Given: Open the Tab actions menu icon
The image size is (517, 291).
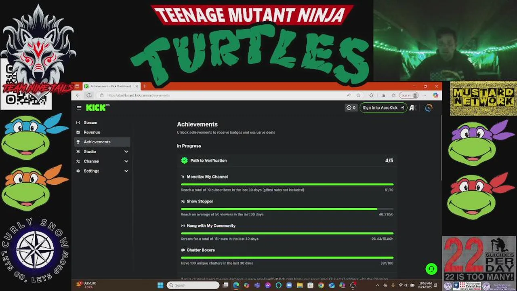Looking at the screenshot, I should (77, 86).
